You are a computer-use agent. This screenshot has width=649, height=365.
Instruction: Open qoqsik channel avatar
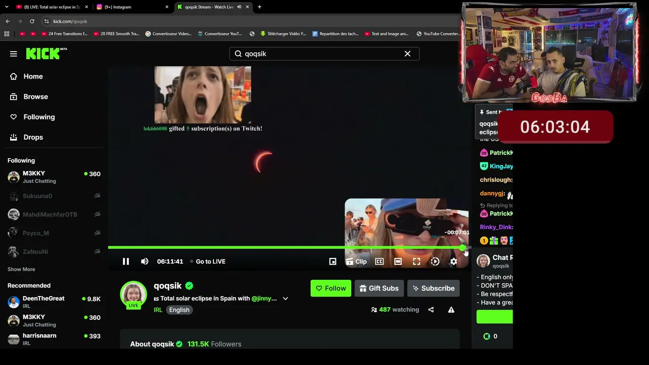(133, 295)
